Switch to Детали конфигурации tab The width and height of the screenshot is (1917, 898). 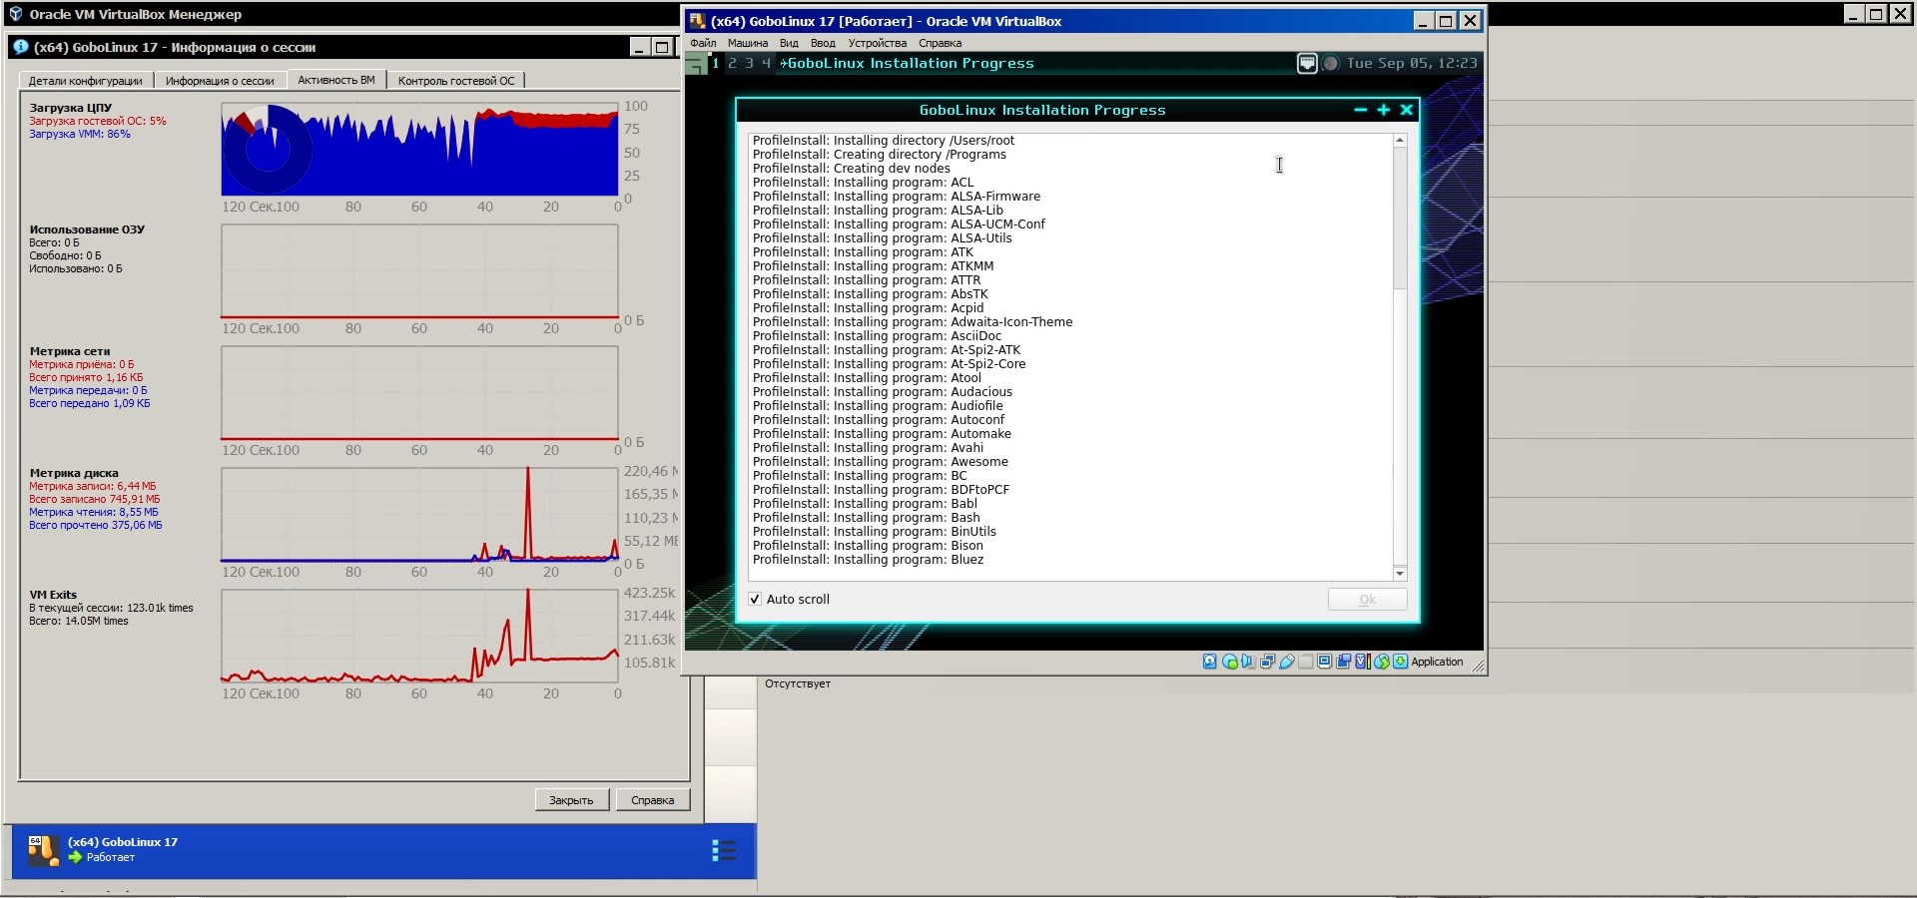(x=85, y=81)
